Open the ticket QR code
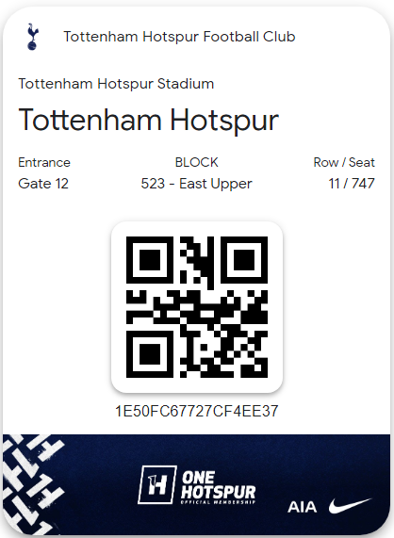 point(197,307)
